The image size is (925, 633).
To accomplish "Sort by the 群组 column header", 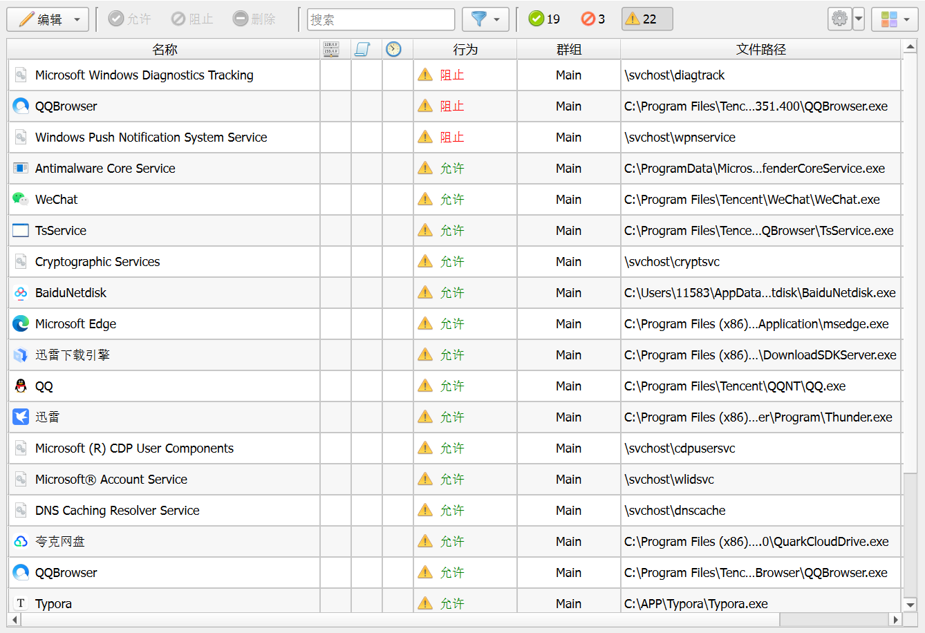I will coord(569,49).
